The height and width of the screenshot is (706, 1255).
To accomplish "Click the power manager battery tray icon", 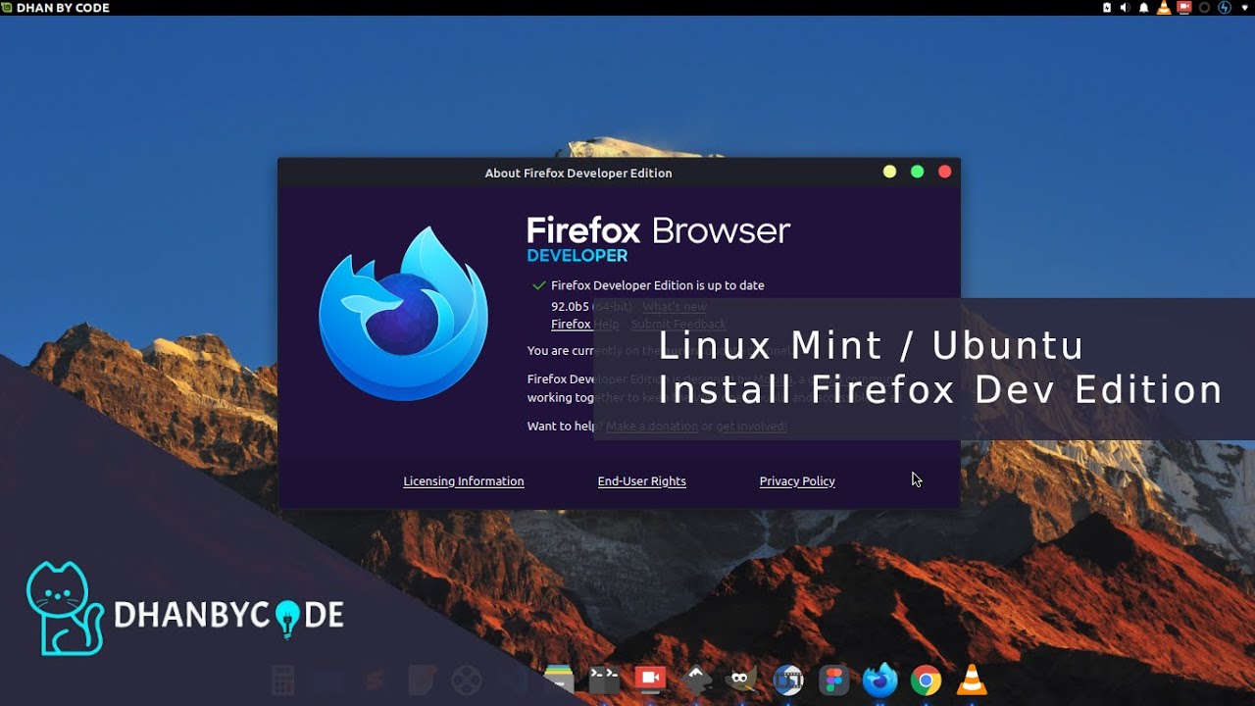I will [x=1107, y=7].
